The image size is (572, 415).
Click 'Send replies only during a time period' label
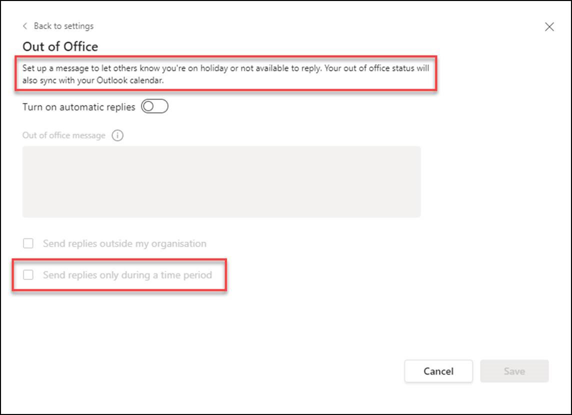(127, 275)
